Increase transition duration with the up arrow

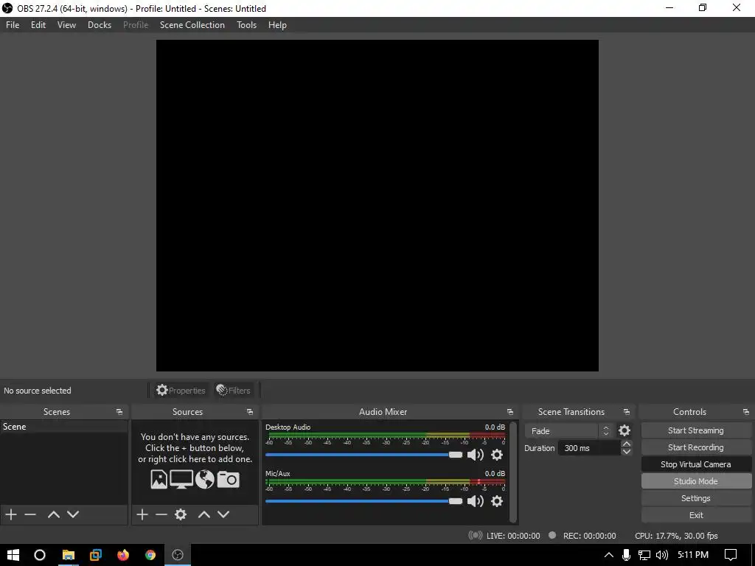[627, 444]
